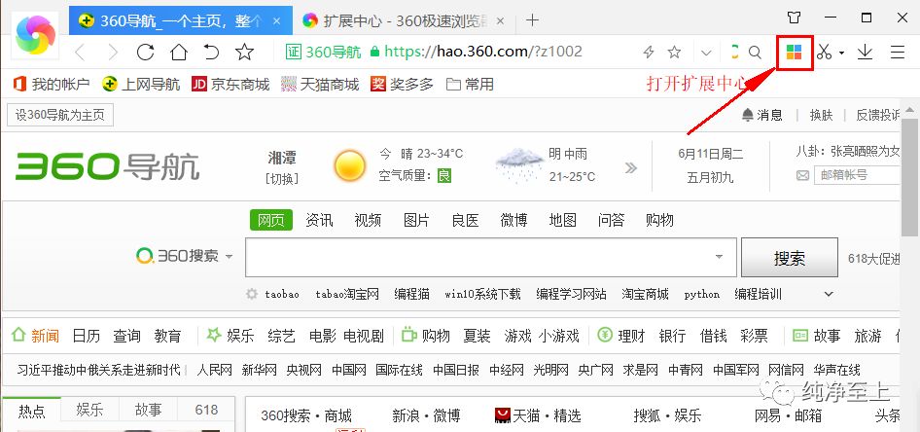Open the extension center grid icon
Screen dimensions: 920x432
point(794,52)
